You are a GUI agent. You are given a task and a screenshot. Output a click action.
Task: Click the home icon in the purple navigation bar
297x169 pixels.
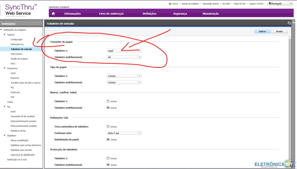pyautogui.click(x=53, y=14)
